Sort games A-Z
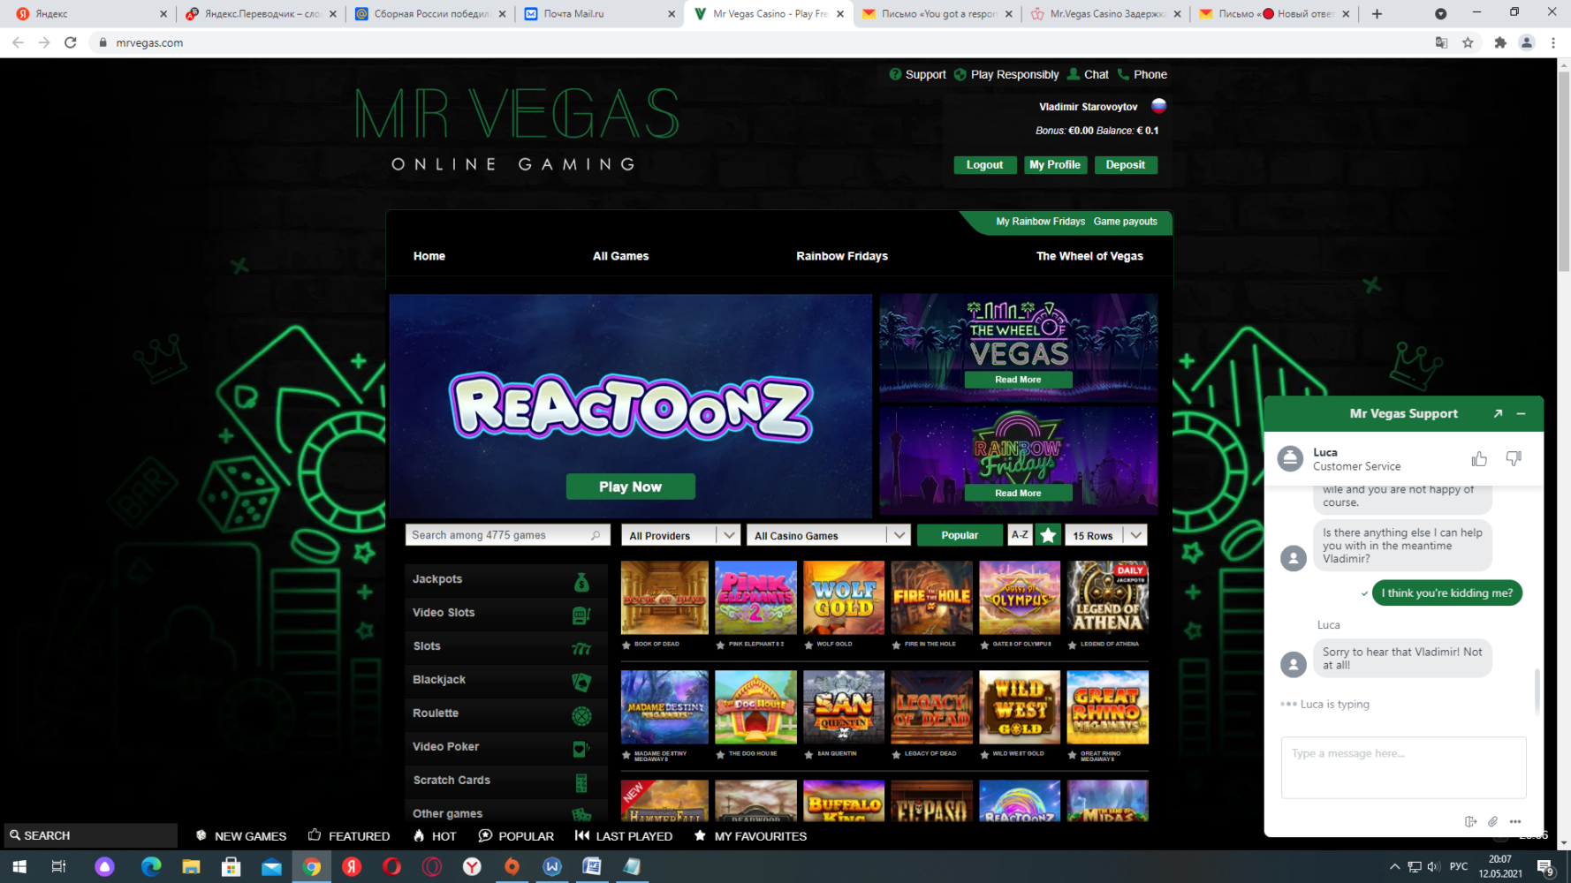 click(1020, 535)
